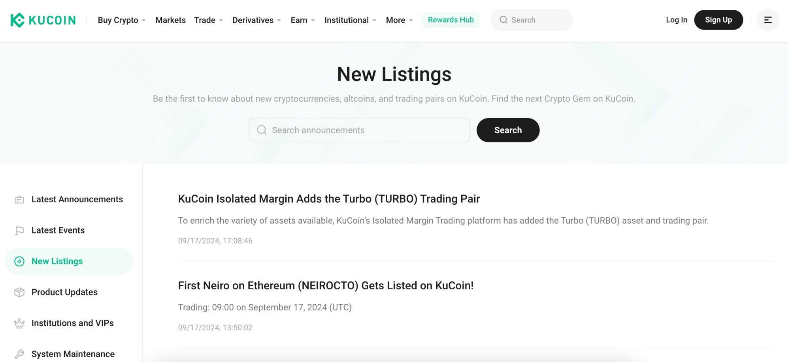Screen dimensions: 788x362
Task: Click the Sign Up button
Action: 718,19
